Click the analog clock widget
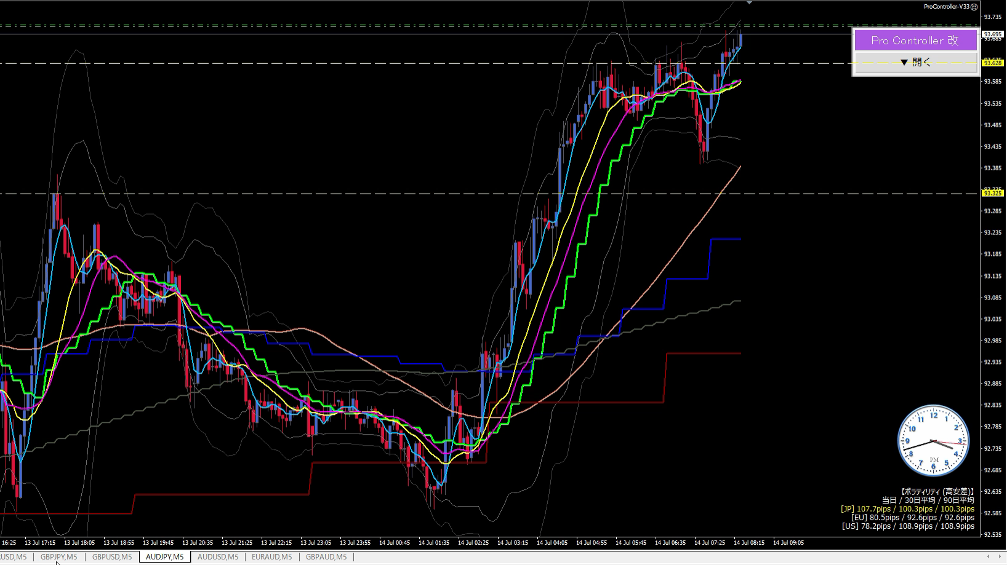 [x=933, y=440]
